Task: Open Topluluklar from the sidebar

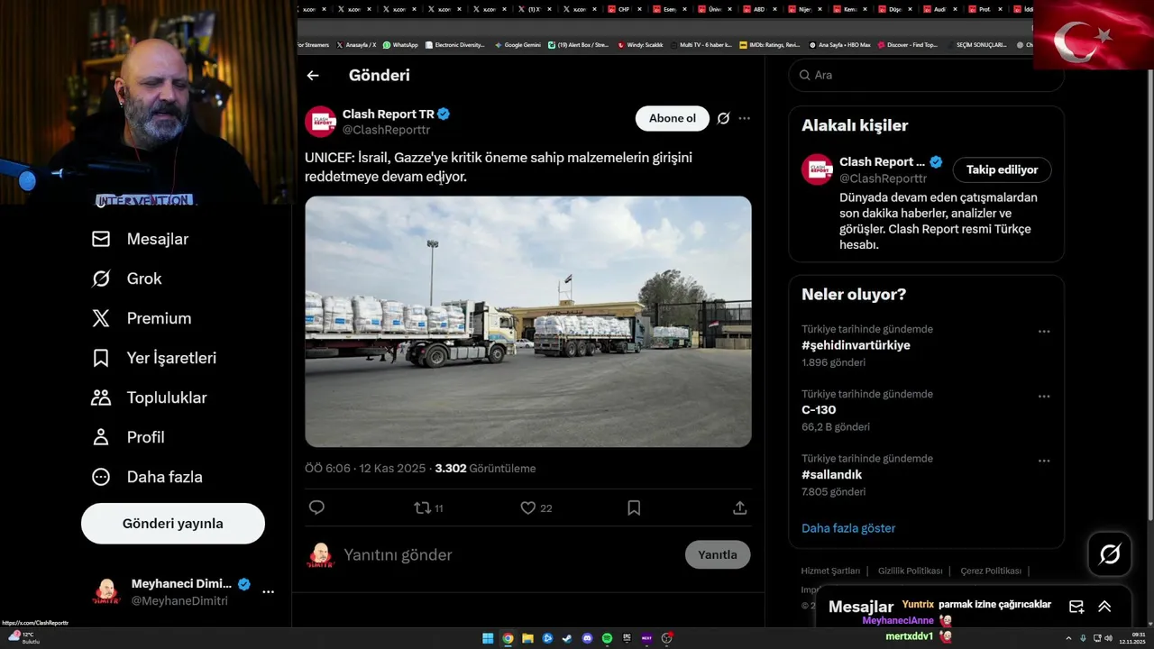Action: click(x=150, y=398)
